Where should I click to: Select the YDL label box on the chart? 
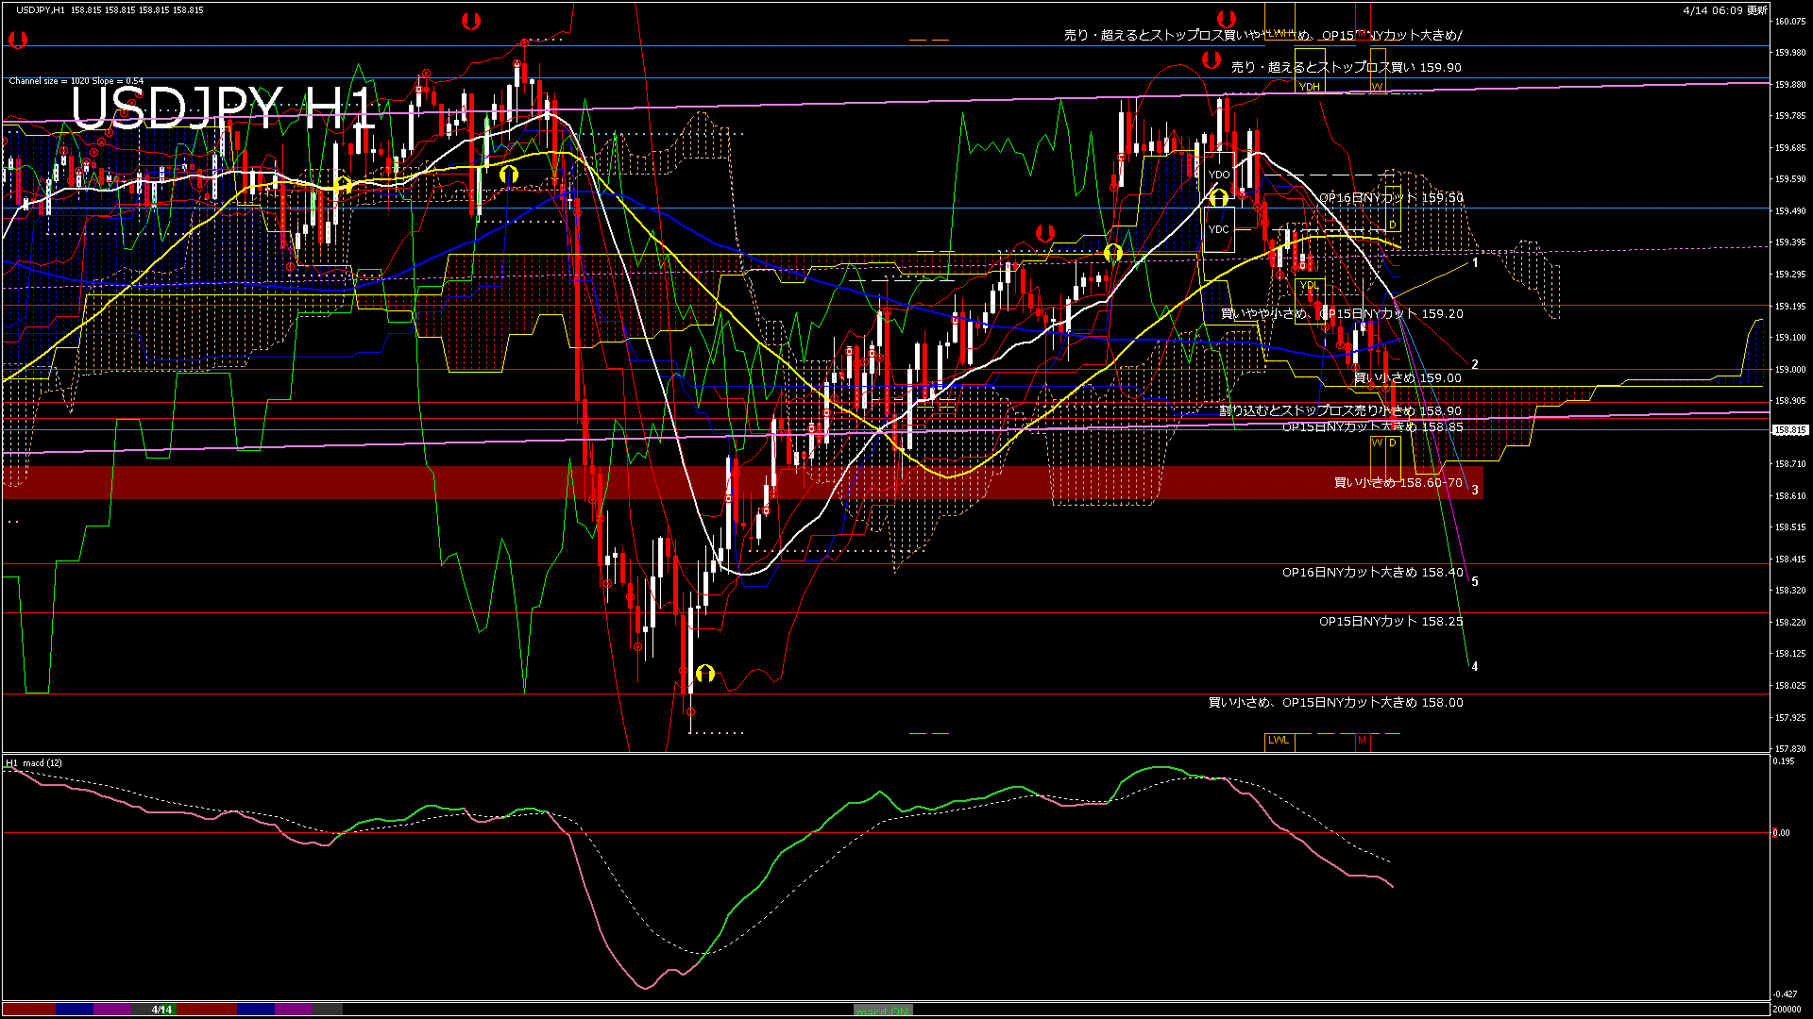pos(1310,286)
